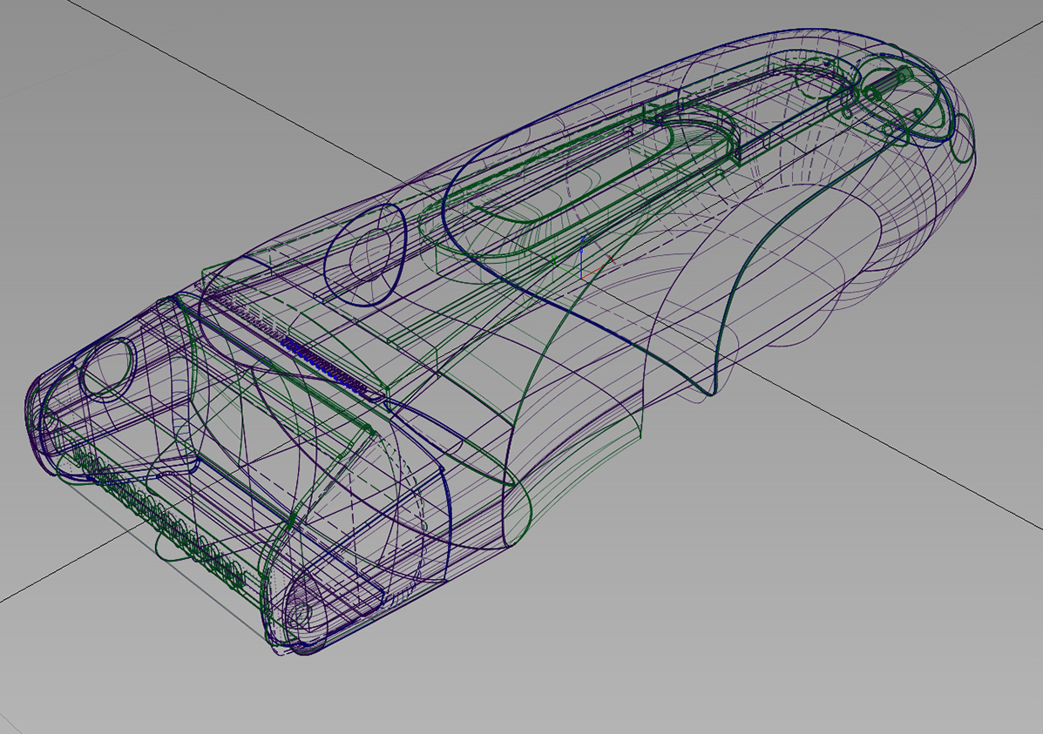Pick the large circular recess on the model top
1043x734 pixels.
(x=364, y=254)
